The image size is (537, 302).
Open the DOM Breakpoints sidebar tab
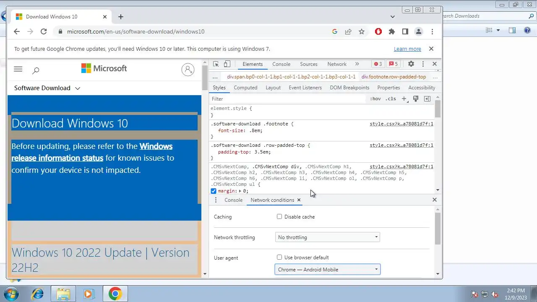(349, 88)
